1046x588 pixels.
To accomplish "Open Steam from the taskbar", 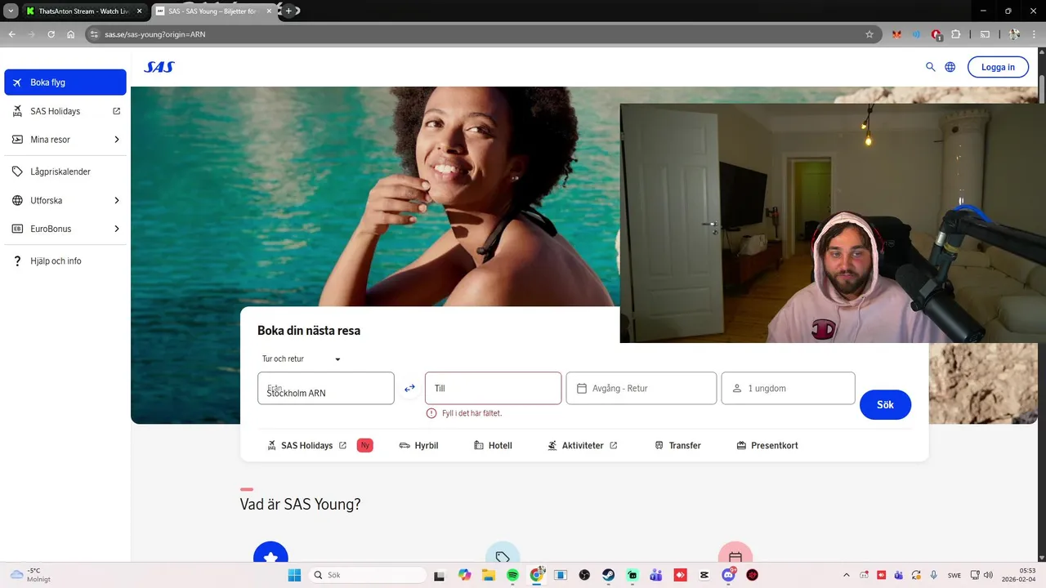I will coord(609,575).
